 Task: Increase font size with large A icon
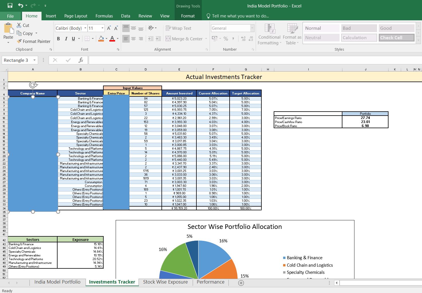coord(109,28)
